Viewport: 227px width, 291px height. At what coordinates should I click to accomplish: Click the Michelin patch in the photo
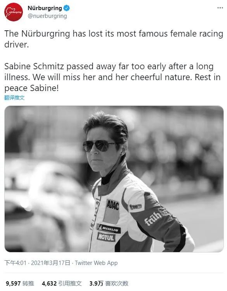(x=109, y=229)
